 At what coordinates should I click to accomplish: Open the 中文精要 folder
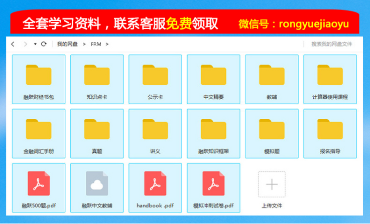tap(213, 79)
